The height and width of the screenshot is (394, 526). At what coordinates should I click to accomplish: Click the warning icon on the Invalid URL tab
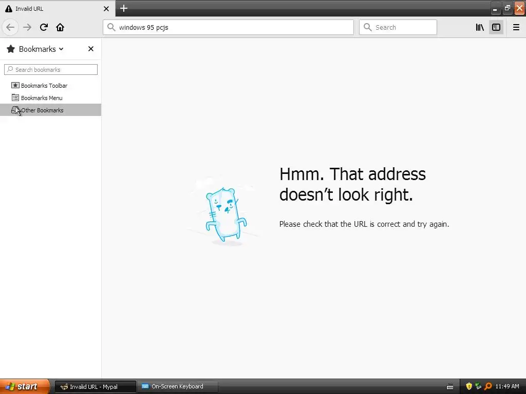[x=9, y=9]
